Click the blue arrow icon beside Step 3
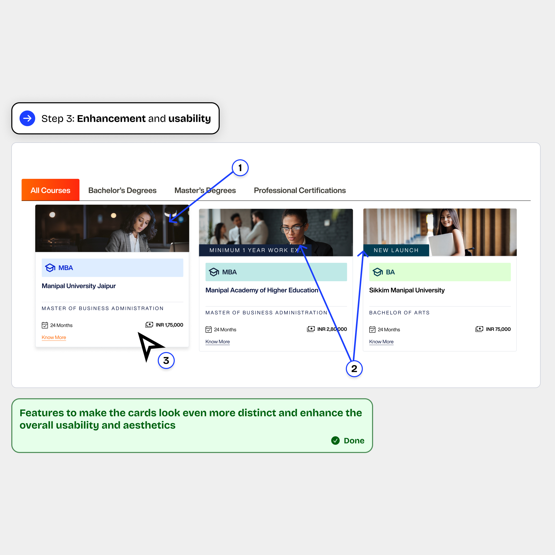The image size is (555, 555). (27, 118)
